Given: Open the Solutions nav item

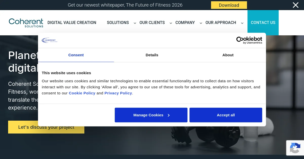Looking at the screenshot, I should [118, 23].
